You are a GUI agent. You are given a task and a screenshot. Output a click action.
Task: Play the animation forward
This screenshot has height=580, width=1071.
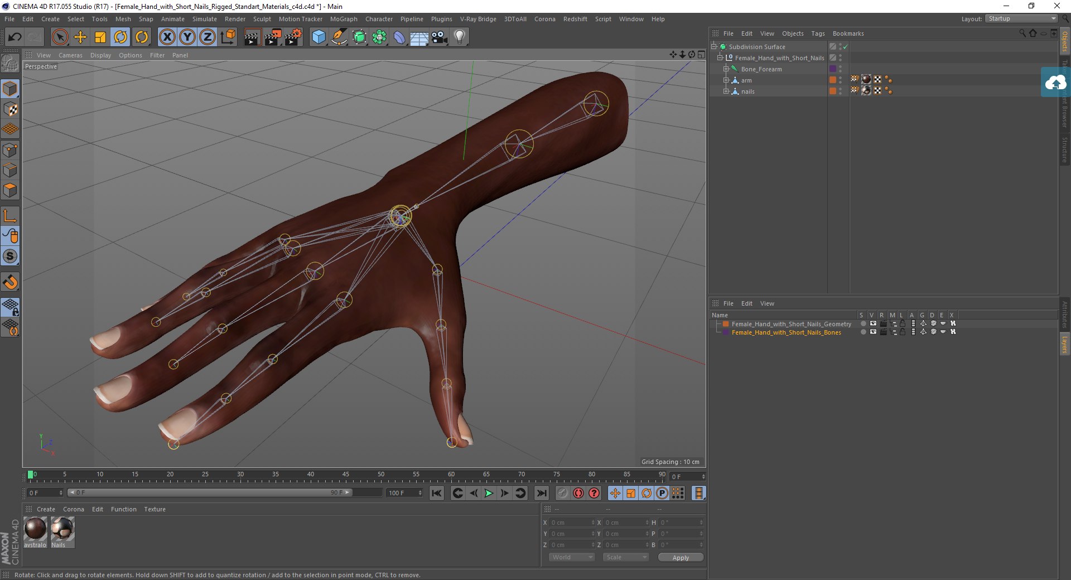click(489, 493)
